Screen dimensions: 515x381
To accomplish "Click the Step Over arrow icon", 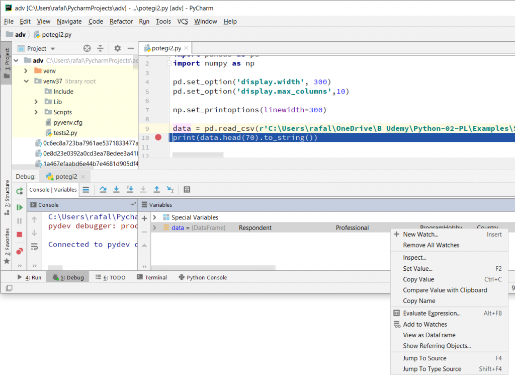I will point(103,190).
